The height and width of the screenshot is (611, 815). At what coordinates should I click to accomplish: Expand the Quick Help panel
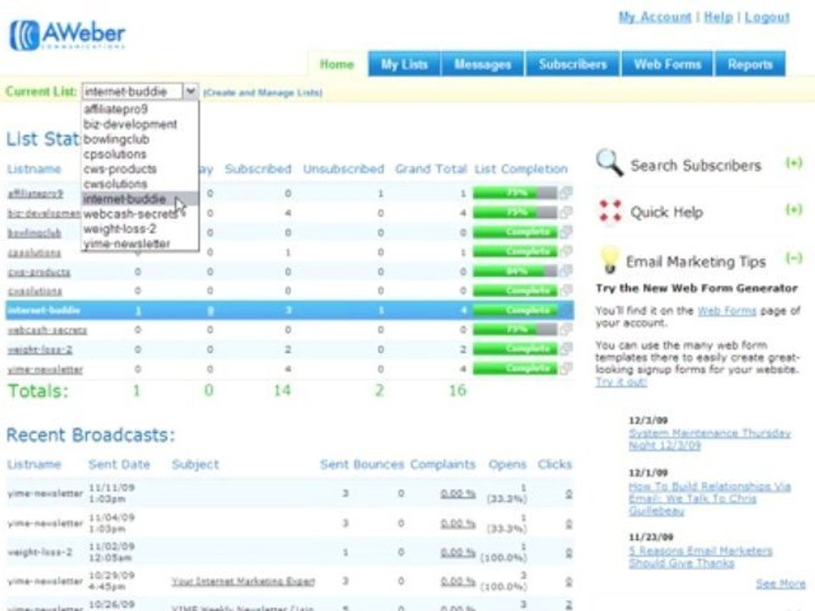(794, 210)
